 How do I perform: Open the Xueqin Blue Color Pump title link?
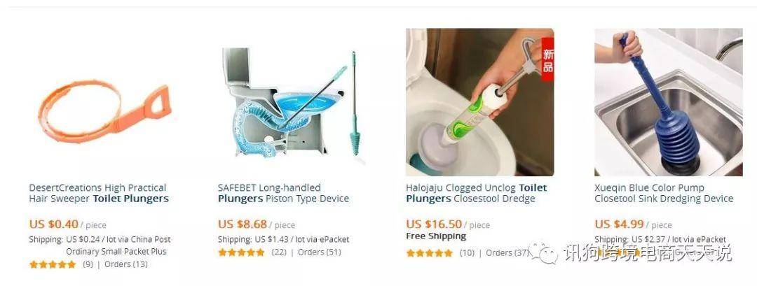pyautogui.click(x=664, y=193)
